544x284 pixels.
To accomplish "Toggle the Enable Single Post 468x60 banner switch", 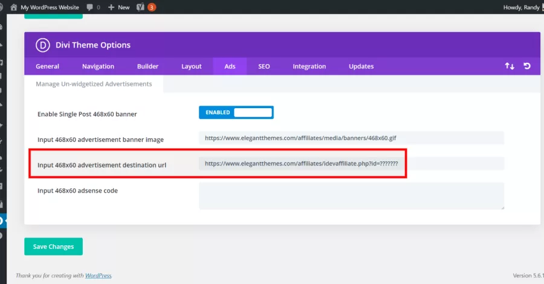I will coord(236,112).
